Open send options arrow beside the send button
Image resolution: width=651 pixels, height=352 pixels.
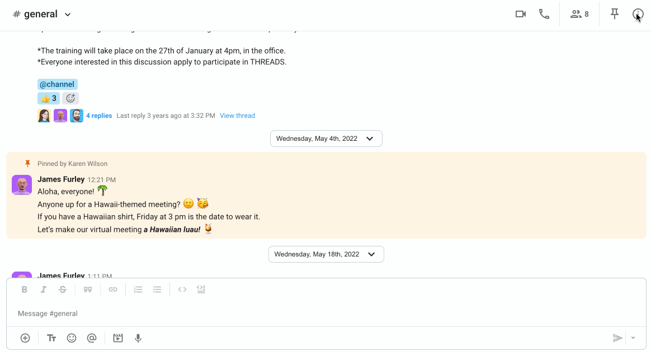click(x=633, y=338)
